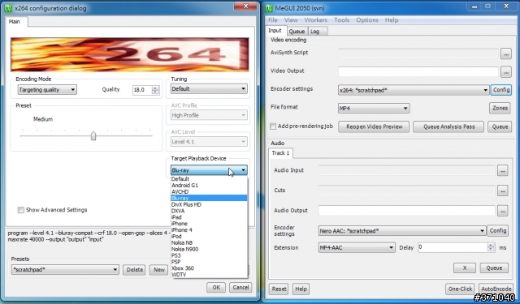Select Default in device list

pyautogui.click(x=209, y=179)
